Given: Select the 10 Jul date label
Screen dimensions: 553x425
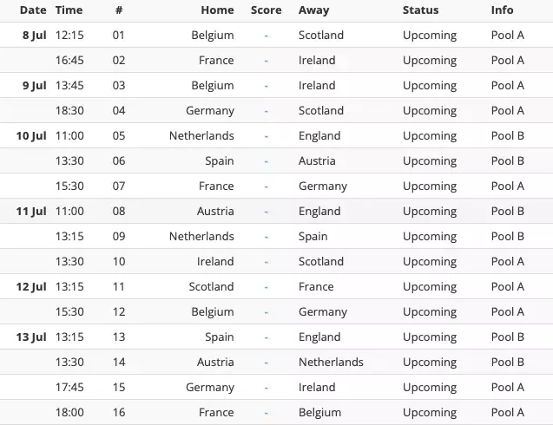Looking at the screenshot, I should 31,136.
